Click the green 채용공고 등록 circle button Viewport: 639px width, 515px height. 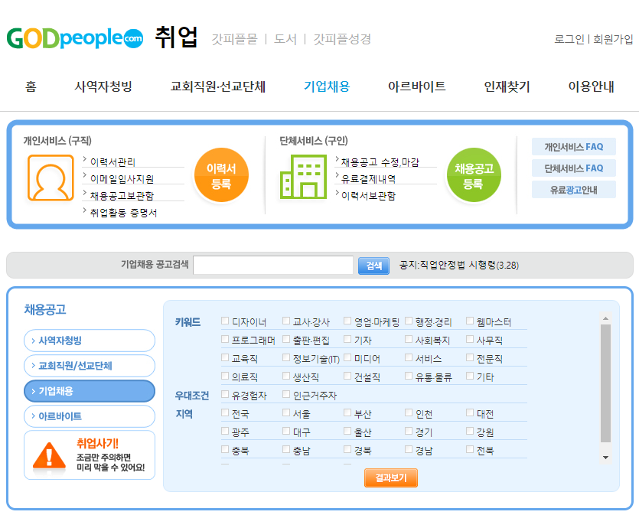(x=474, y=175)
